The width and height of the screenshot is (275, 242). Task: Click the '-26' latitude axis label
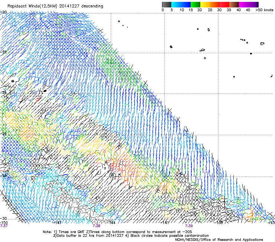[x=3, y=134]
